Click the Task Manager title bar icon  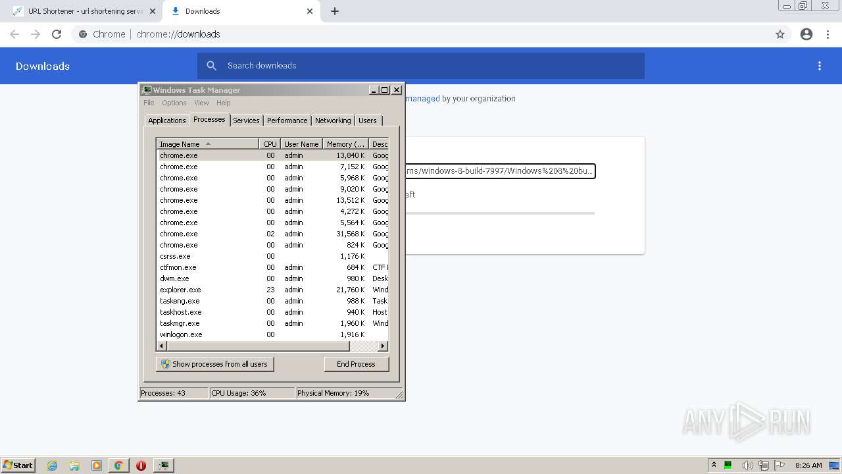click(147, 90)
